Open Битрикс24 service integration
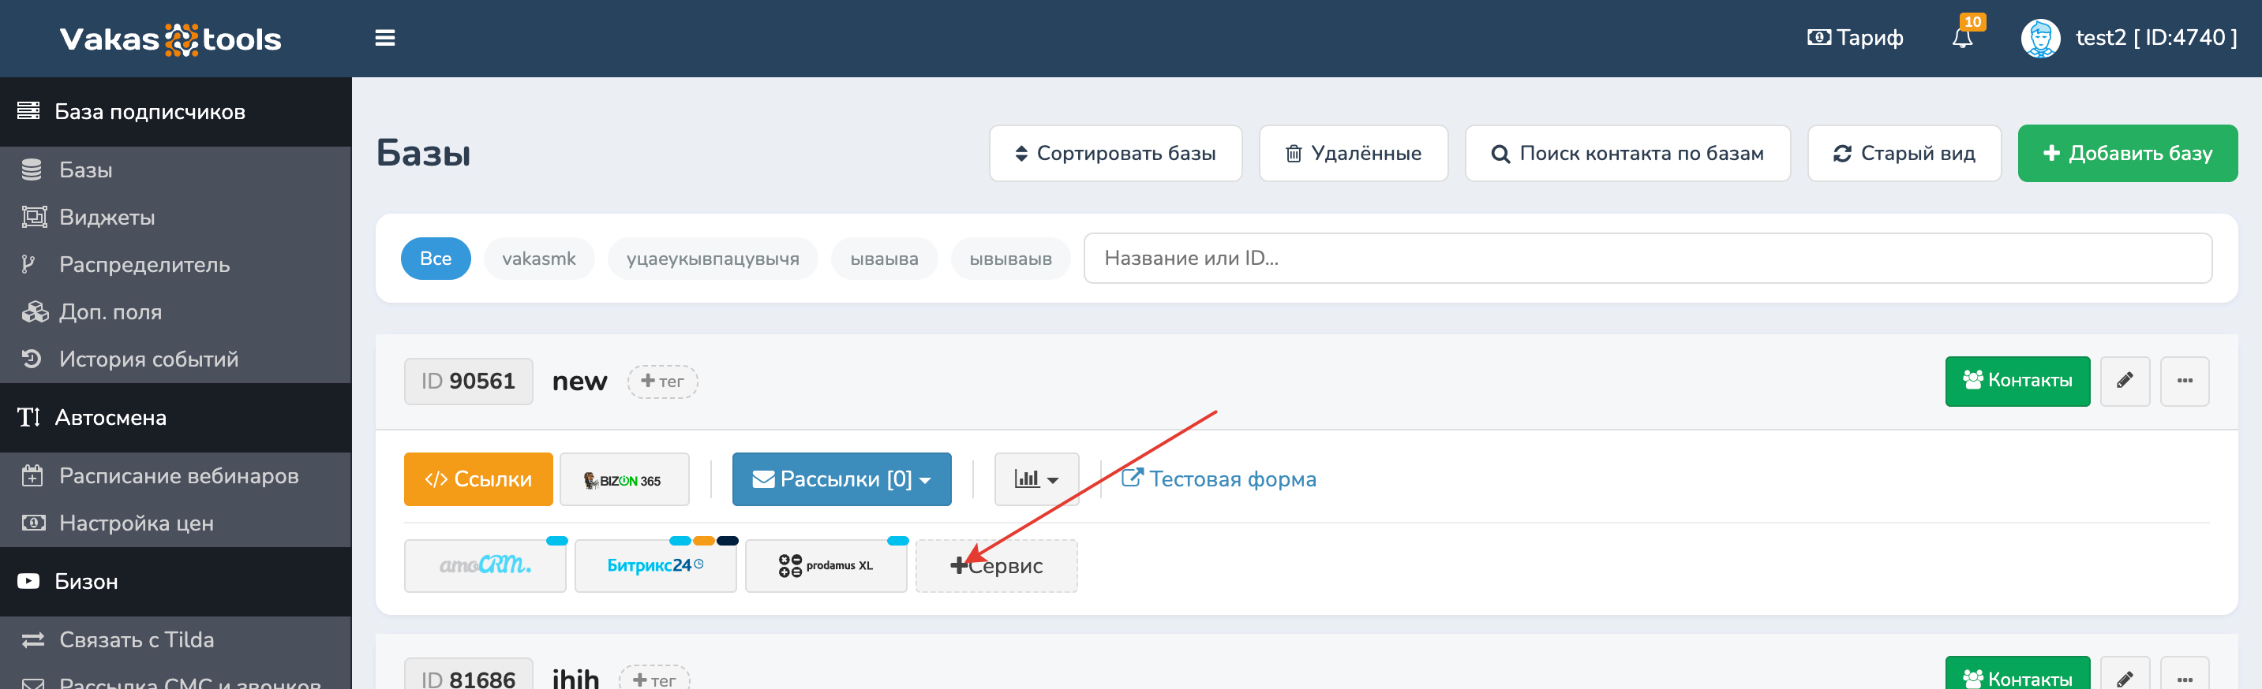This screenshot has height=689, width=2262. click(x=654, y=565)
